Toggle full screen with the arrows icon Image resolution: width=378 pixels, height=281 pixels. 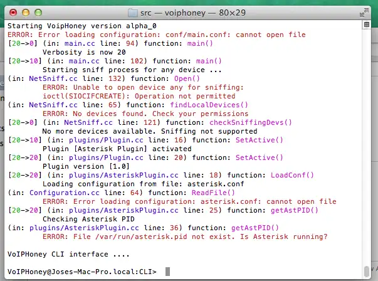[x=364, y=13]
